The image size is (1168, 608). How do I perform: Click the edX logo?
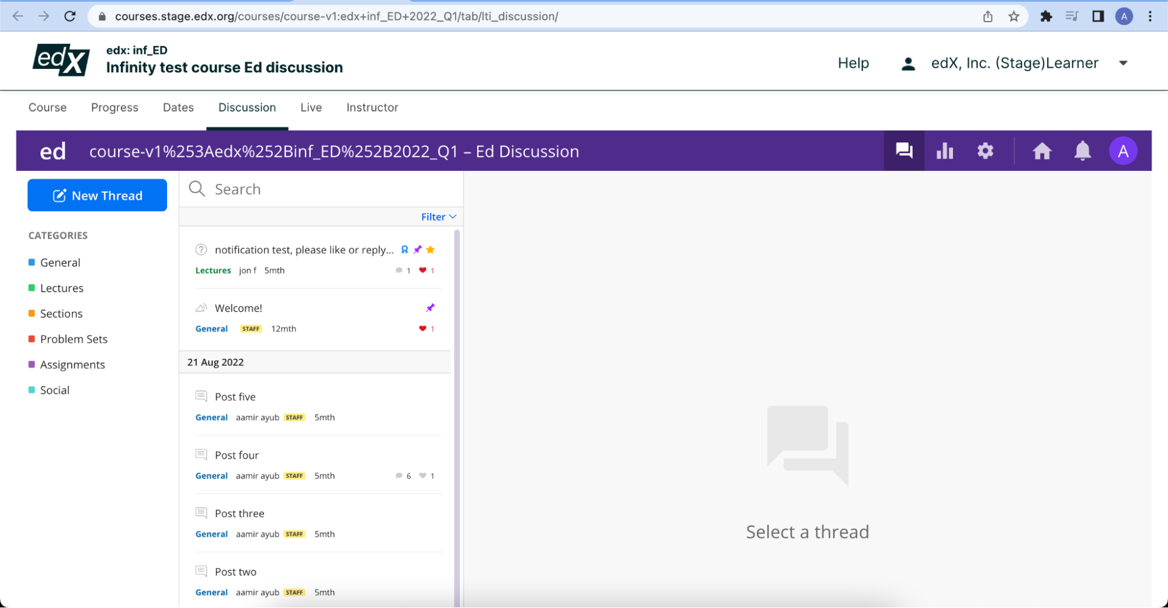coord(61,60)
